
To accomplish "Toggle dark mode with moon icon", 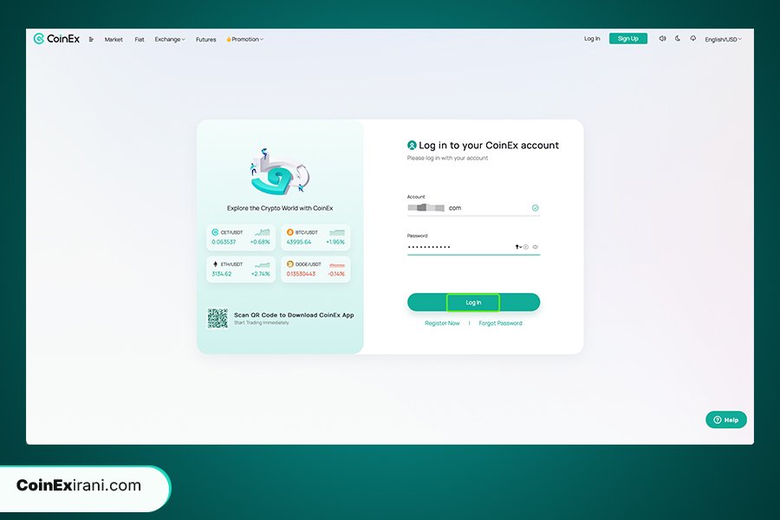I will coord(678,38).
